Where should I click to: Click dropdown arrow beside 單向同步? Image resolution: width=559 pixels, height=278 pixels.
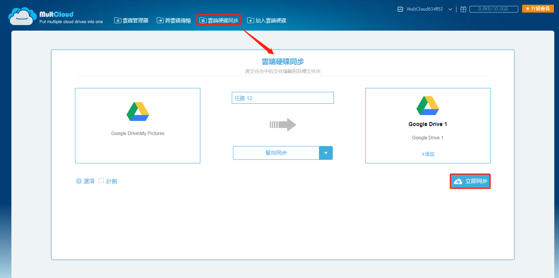[326, 153]
